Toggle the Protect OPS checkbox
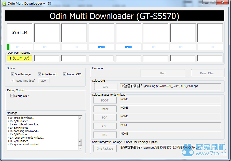 tap(64, 74)
